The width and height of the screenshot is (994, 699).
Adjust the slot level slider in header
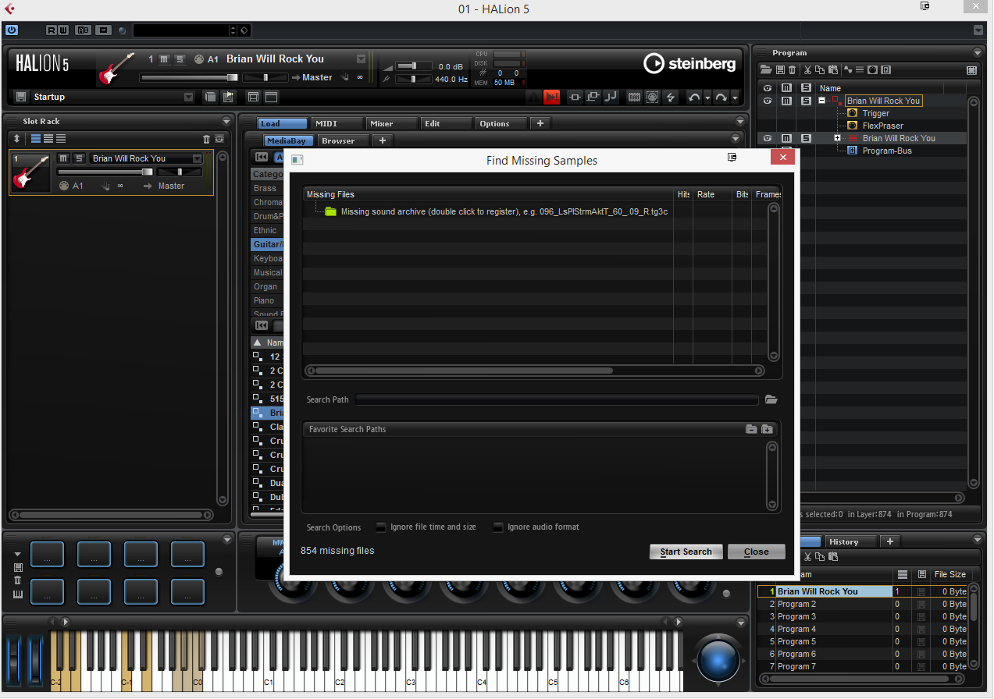point(190,77)
